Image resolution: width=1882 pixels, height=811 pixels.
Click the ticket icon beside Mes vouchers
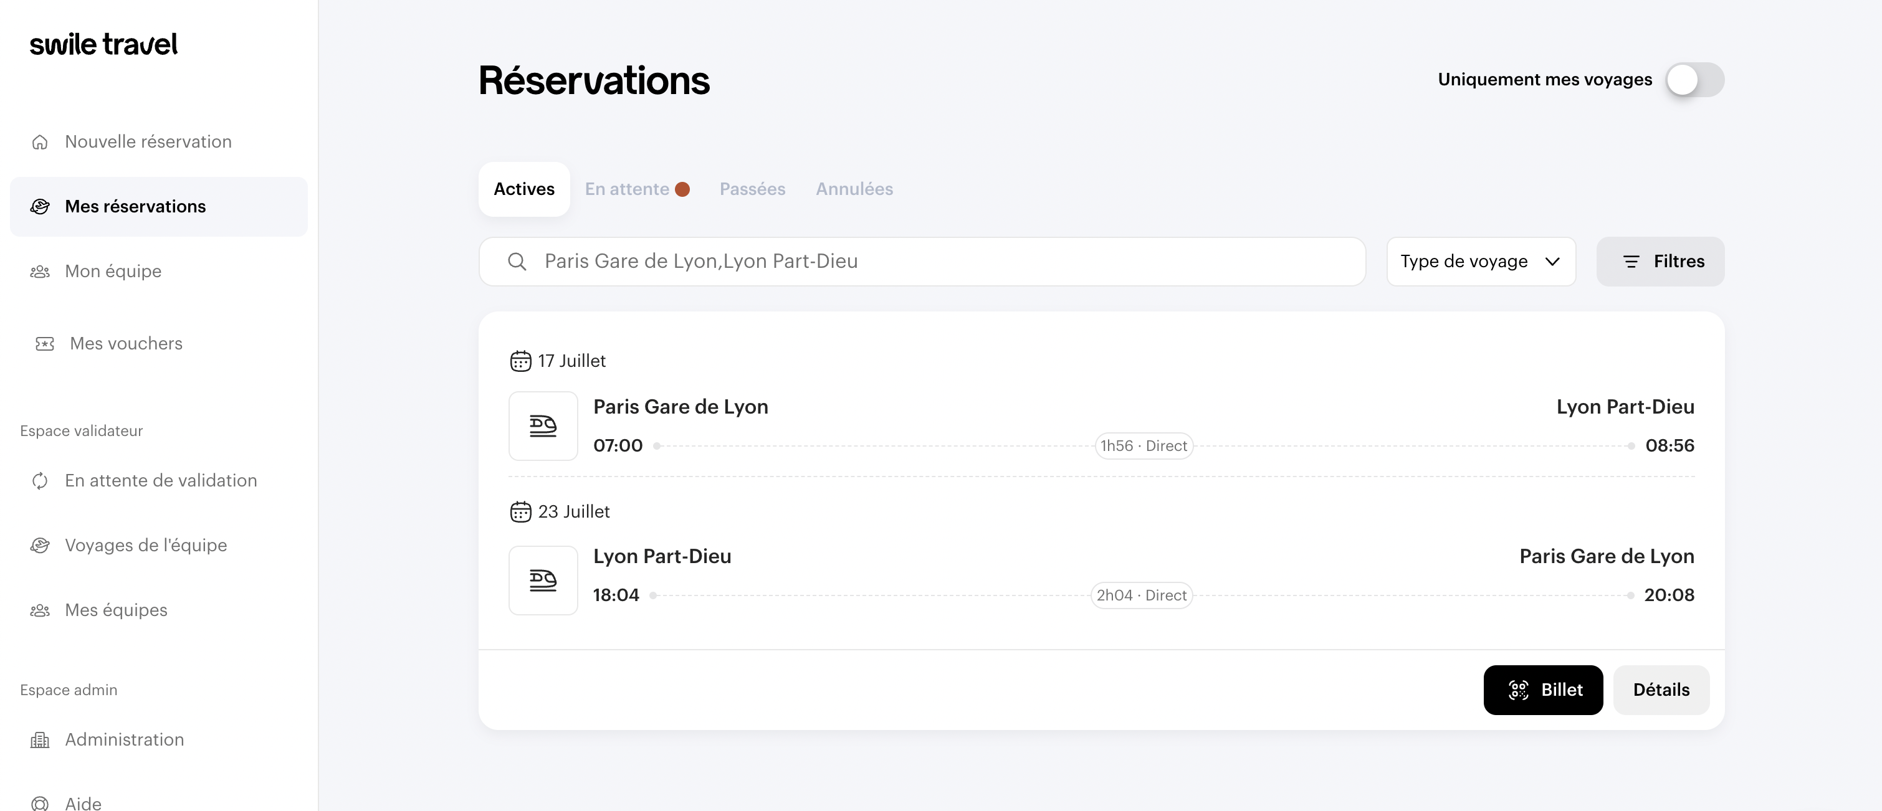[45, 343]
